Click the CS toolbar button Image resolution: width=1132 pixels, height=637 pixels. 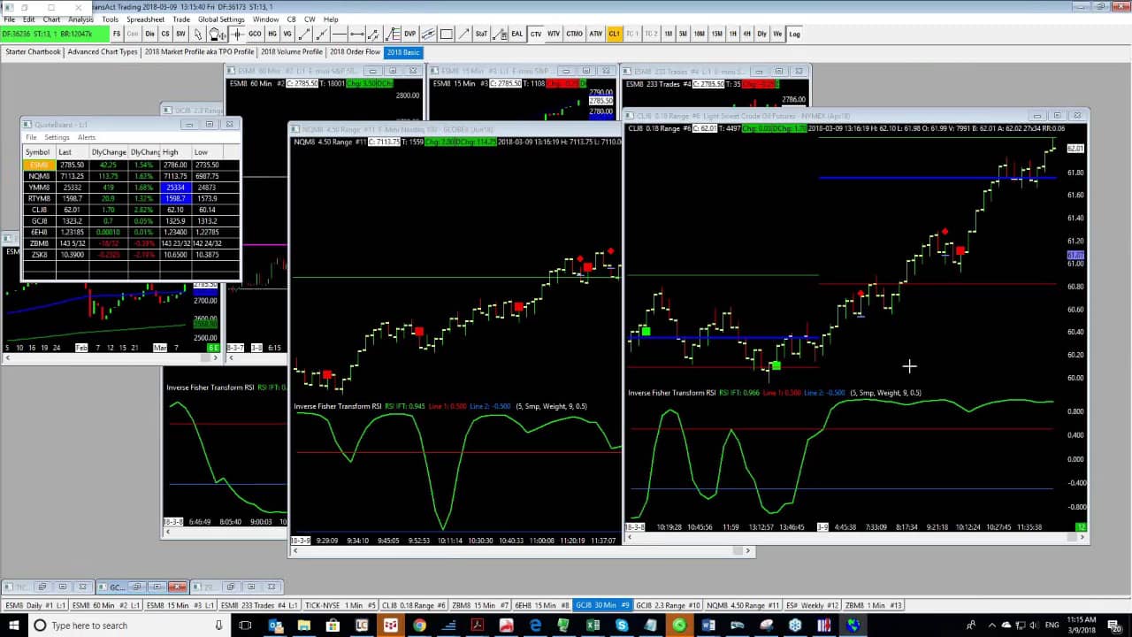pos(165,34)
